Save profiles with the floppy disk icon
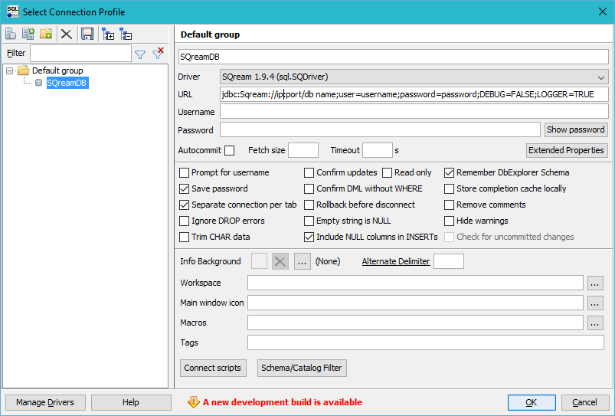The height and width of the screenshot is (416, 615). coord(87,34)
